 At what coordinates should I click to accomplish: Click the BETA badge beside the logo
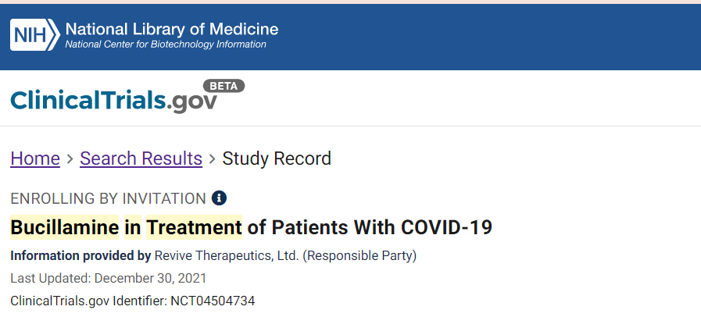click(224, 86)
